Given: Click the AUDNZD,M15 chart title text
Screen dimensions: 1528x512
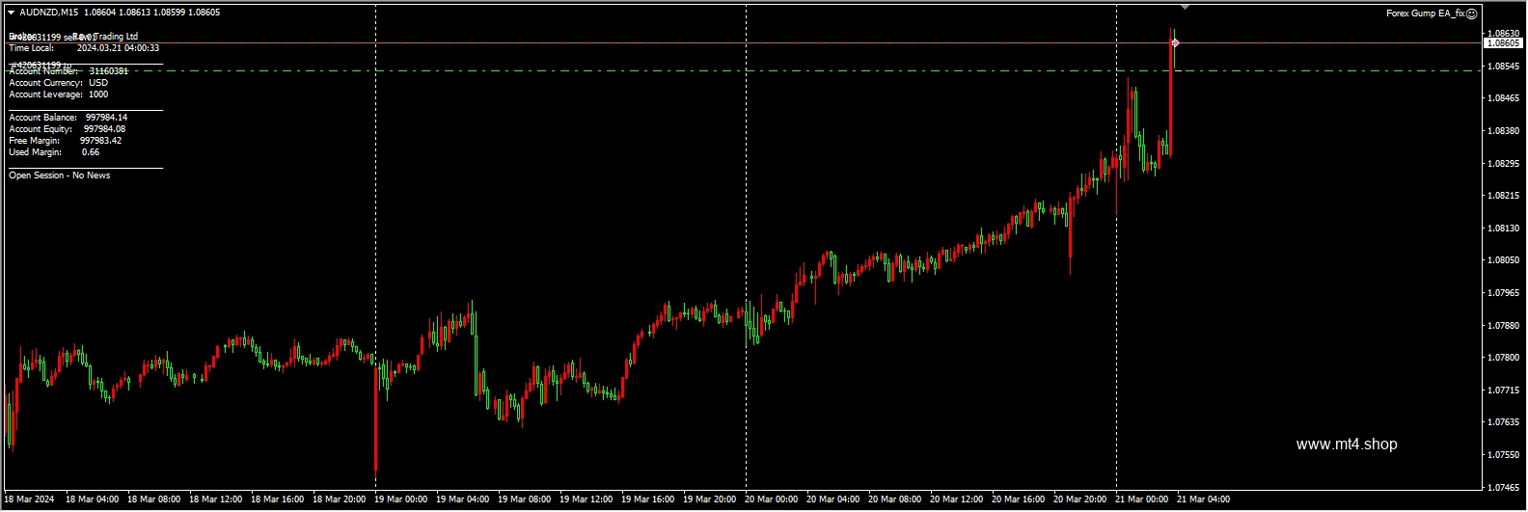Looking at the screenshot, I should point(50,13).
